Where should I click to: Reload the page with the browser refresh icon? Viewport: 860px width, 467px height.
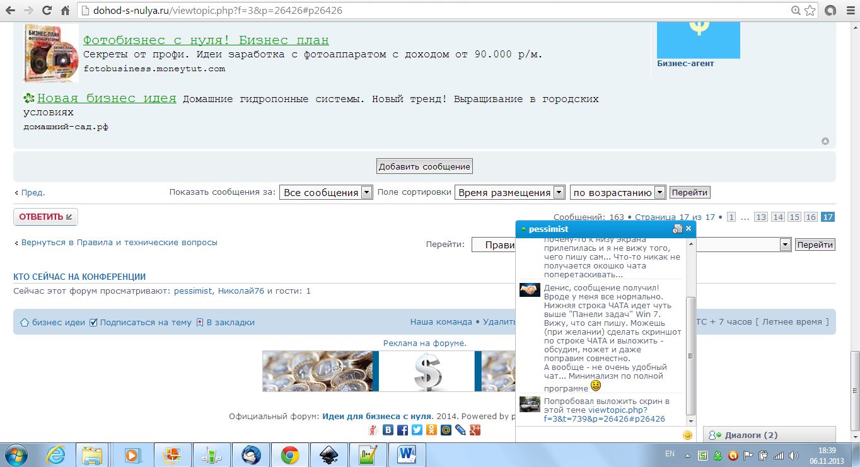pos(47,11)
